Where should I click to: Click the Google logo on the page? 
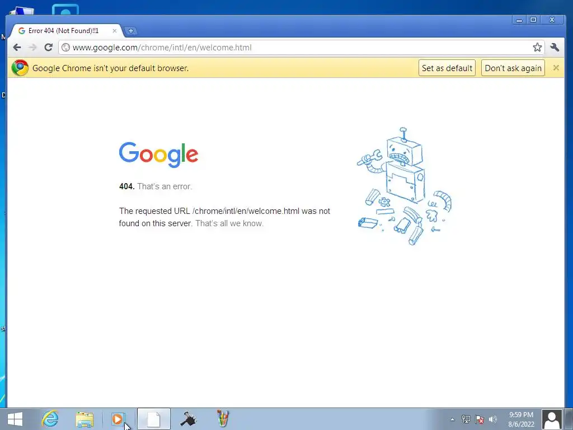(x=158, y=155)
